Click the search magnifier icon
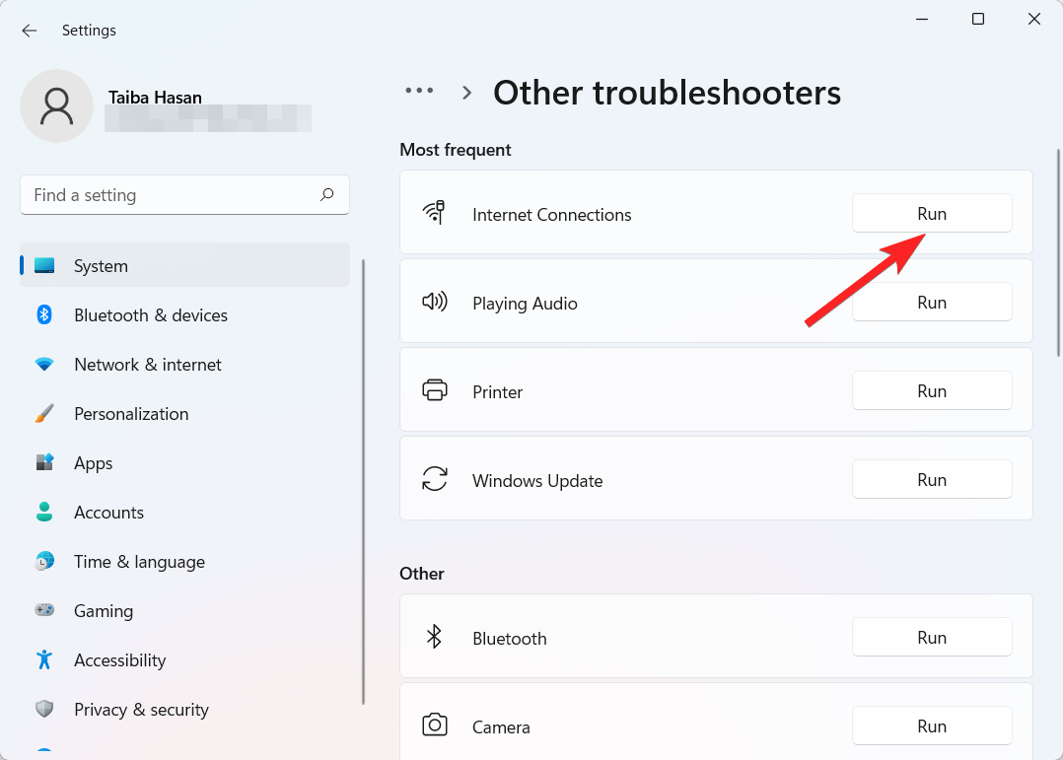The height and width of the screenshot is (760, 1063). point(326,195)
